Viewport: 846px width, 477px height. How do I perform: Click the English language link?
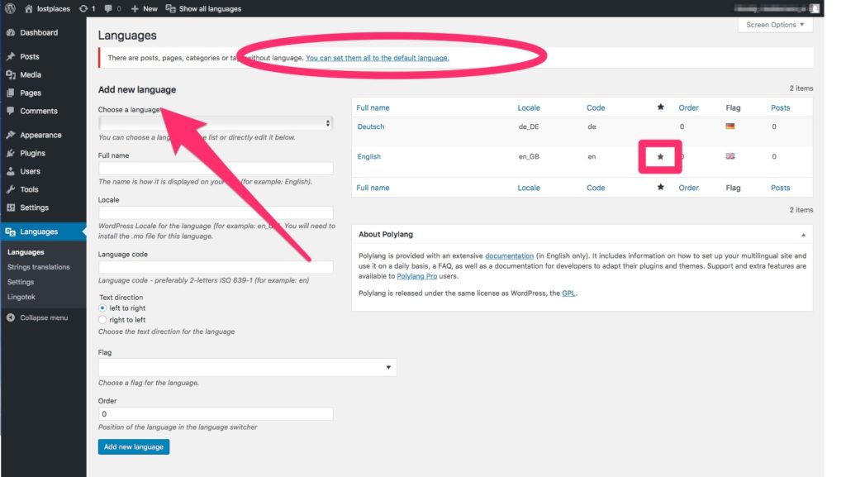369,156
